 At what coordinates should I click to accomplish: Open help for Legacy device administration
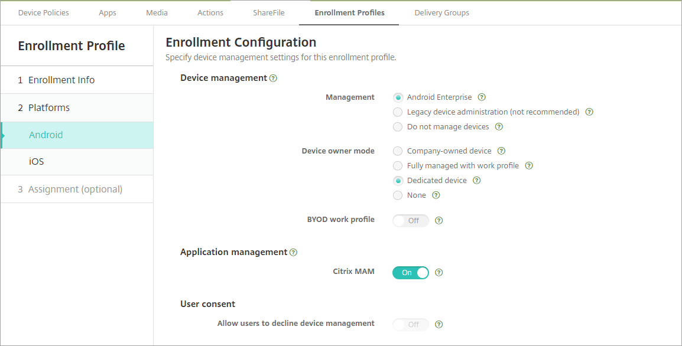589,112
